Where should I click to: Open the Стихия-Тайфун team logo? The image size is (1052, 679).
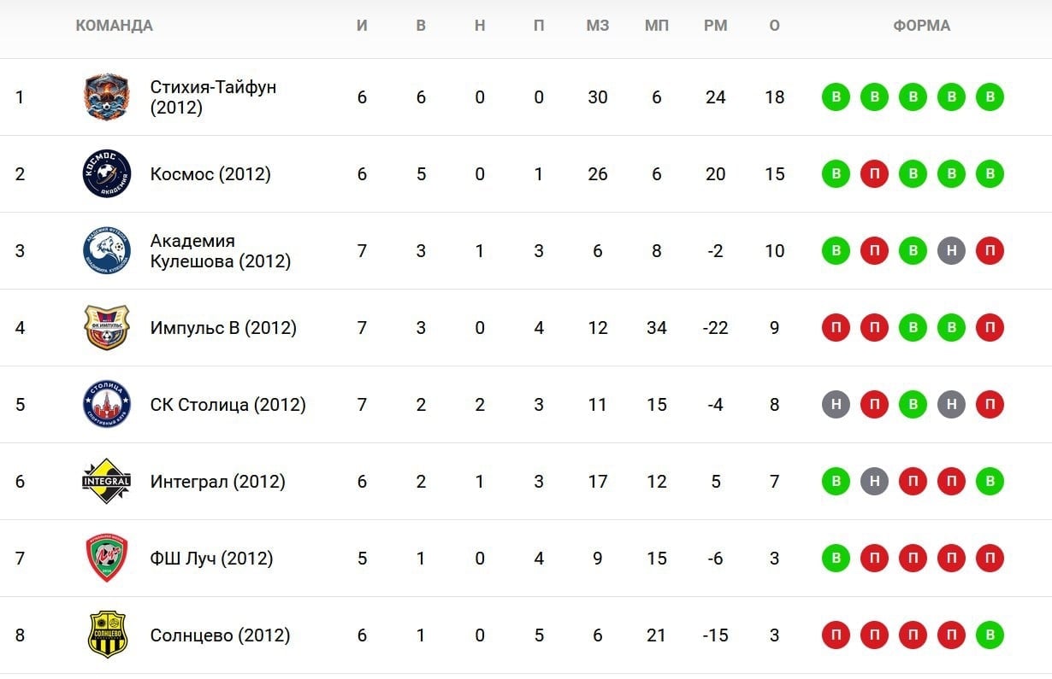click(107, 97)
